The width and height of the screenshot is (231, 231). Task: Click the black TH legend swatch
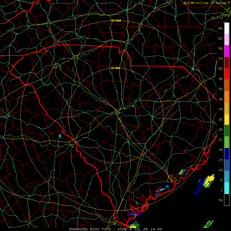tap(227, 200)
